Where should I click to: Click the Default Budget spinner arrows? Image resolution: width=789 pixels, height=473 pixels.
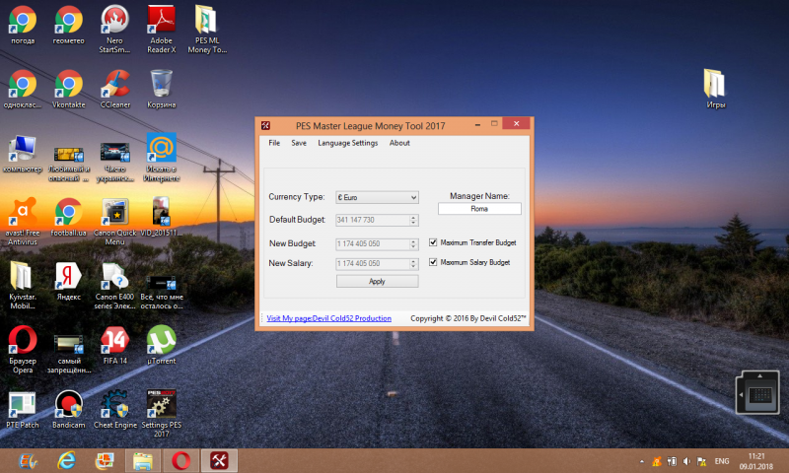(413, 220)
